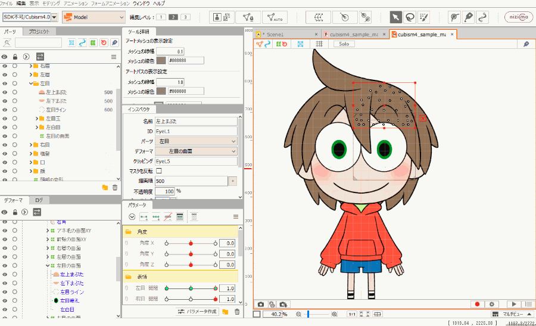The image size is (536, 326).
Task: Select the Arrow selection tool
Action: tap(395, 17)
